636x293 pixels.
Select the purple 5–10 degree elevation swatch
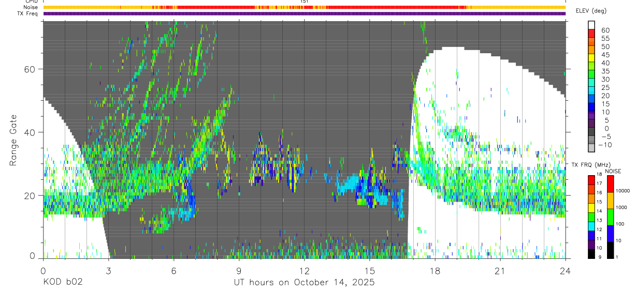tap(591, 115)
